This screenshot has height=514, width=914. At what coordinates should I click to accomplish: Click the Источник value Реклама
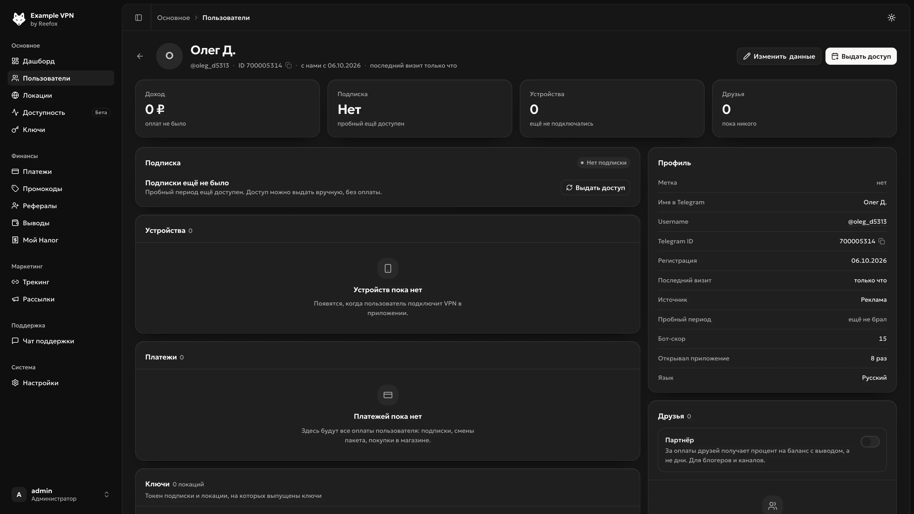click(x=874, y=300)
